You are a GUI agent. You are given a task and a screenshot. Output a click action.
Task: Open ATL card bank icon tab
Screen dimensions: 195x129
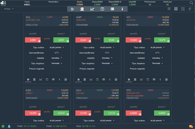click(x=135, y=80)
